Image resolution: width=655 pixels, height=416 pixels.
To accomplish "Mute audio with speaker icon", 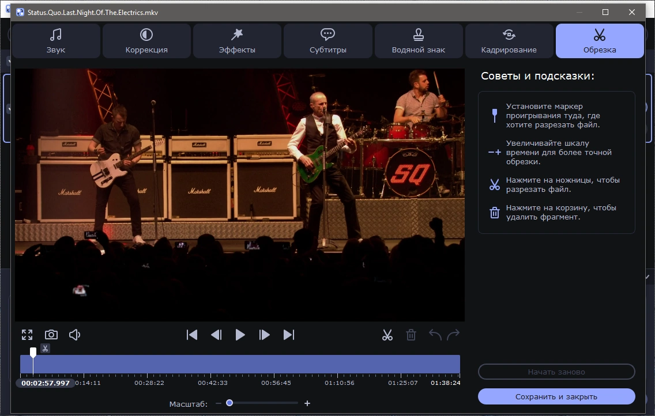I will pos(75,335).
